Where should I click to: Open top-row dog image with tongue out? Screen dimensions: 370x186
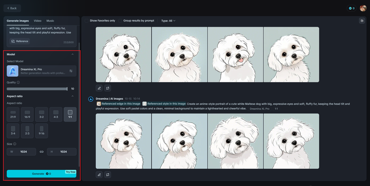[235, 55]
